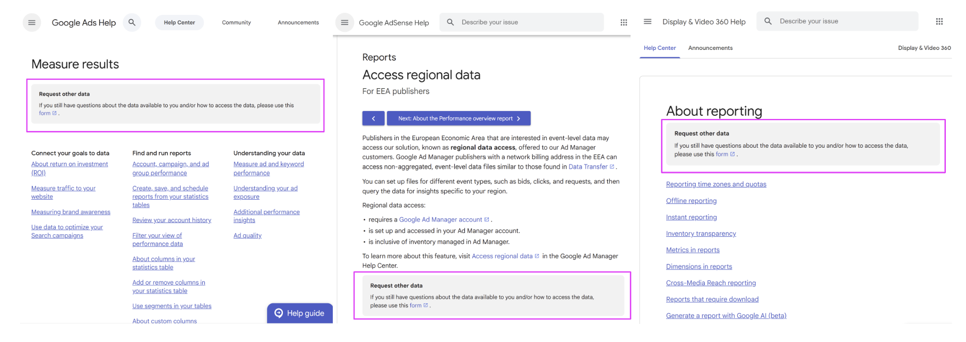The image size is (966, 342).
Task: Open Announcements tab in Display & Video 360 Help
Action: coord(710,48)
